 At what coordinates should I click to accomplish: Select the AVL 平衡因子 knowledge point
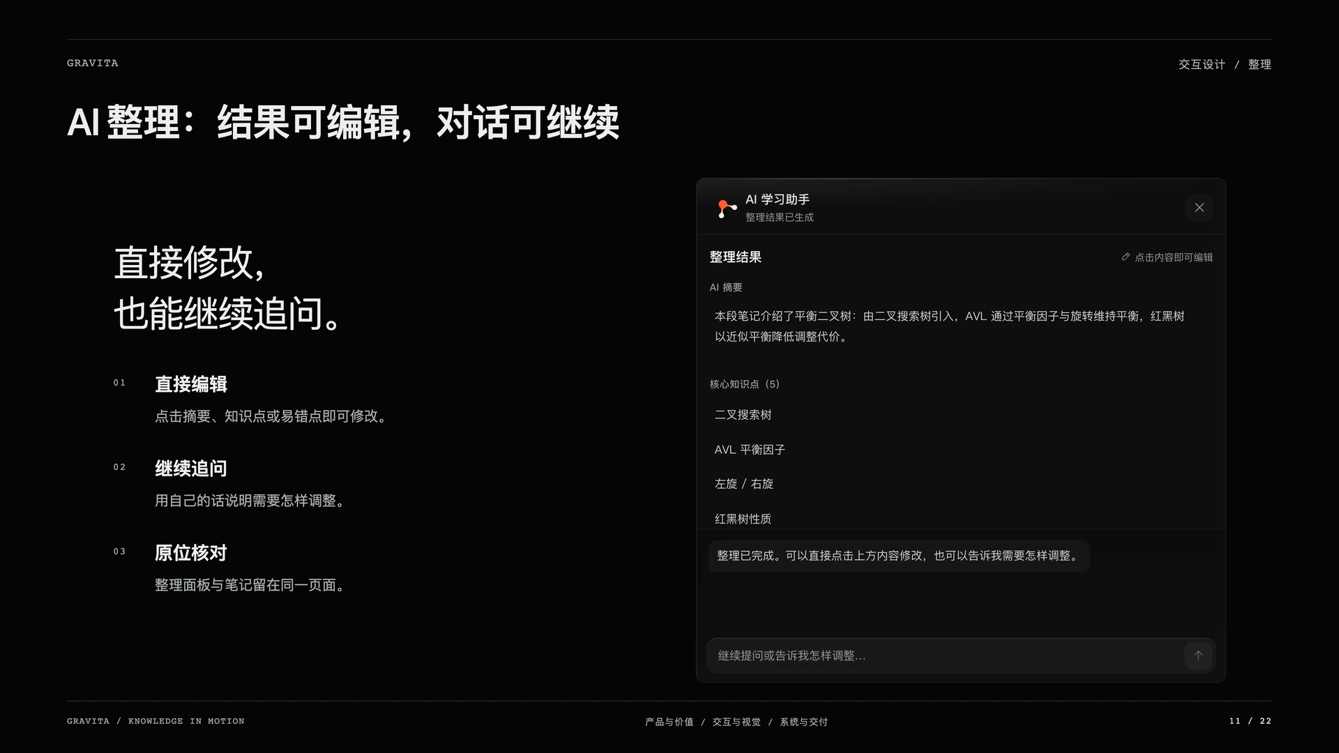[x=750, y=450]
